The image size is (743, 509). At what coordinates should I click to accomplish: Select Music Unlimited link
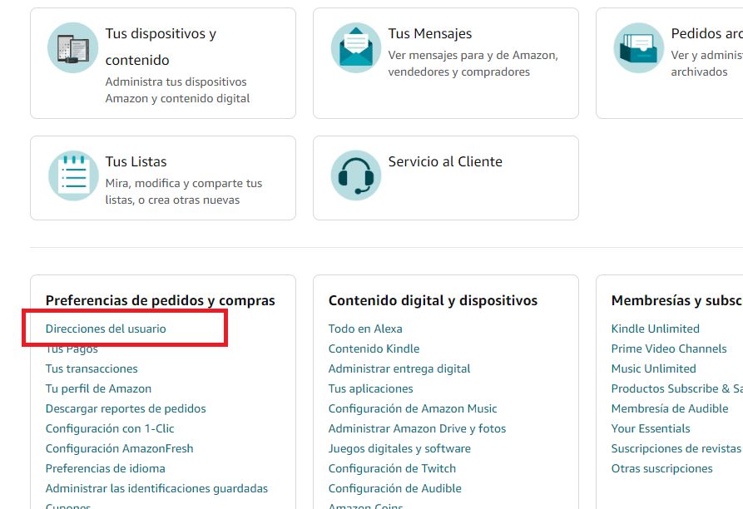pyautogui.click(x=653, y=368)
